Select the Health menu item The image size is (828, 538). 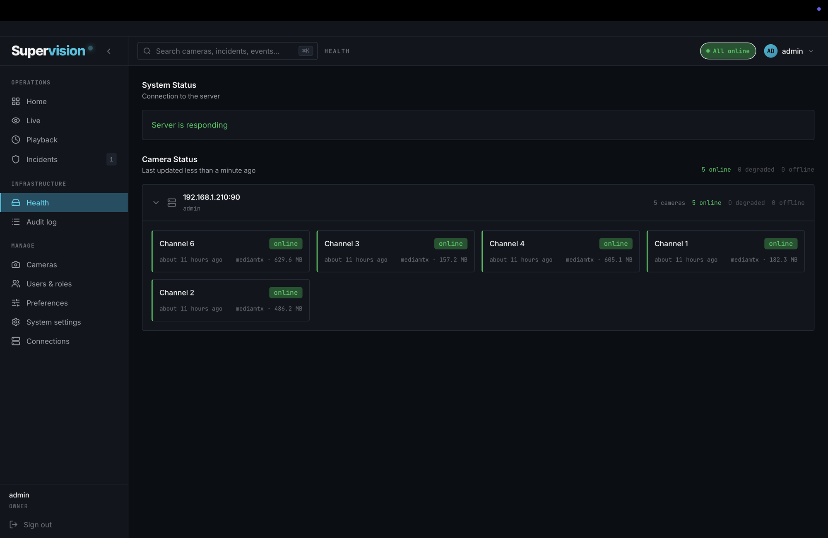tap(64, 203)
